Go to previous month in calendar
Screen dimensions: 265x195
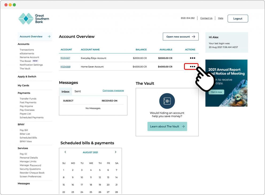65,152
